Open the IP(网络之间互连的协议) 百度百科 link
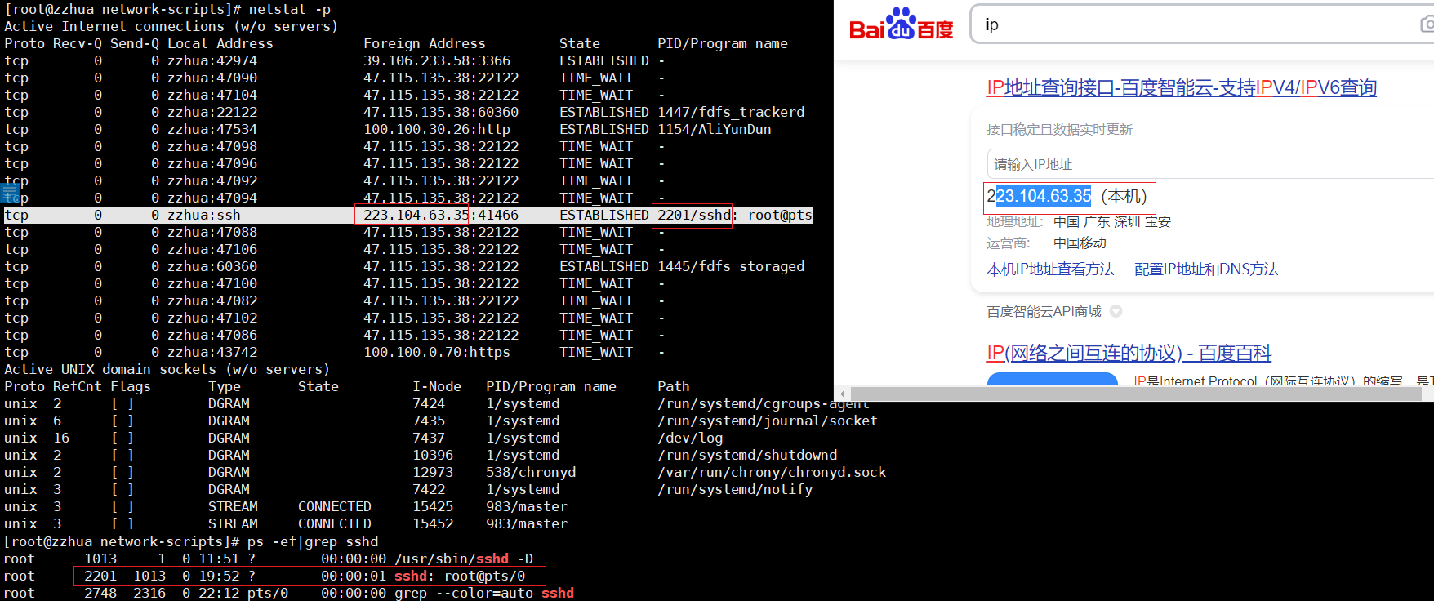This screenshot has width=1434, height=601. pos(1129,353)
